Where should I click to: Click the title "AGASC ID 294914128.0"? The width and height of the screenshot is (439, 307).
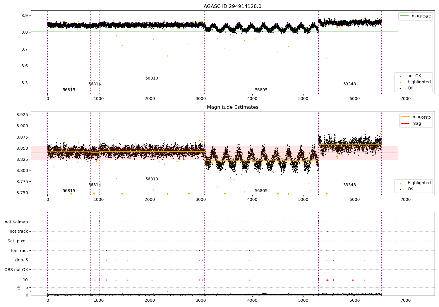point(232,6)
